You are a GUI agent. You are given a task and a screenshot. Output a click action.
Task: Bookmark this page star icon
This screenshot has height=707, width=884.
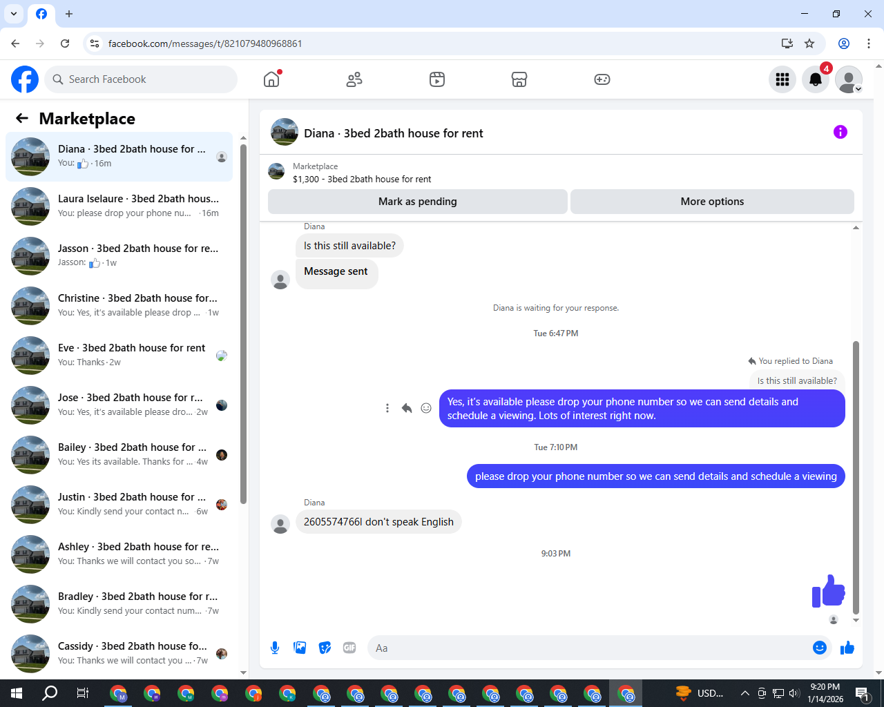click(809, 43)
